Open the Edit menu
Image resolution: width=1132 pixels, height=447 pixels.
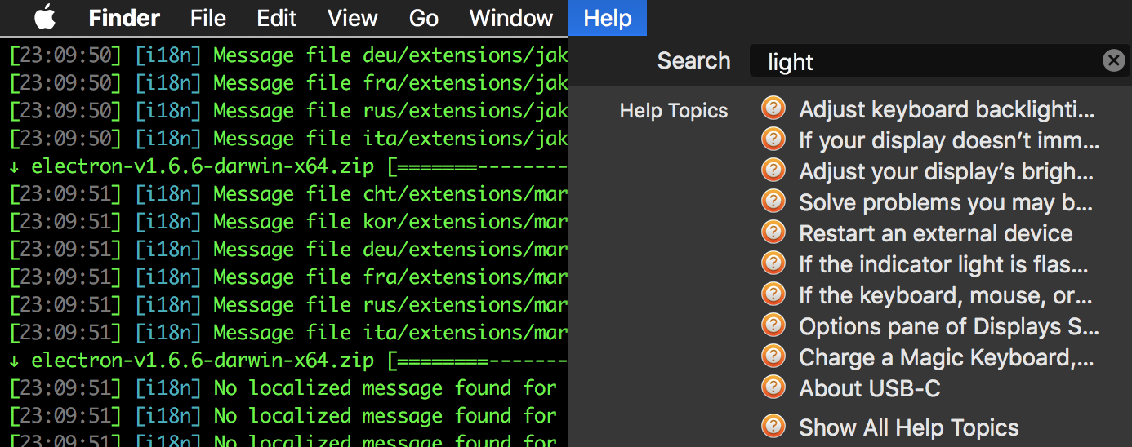pos(277,18)
